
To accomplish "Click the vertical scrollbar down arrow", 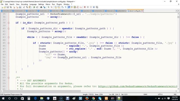I will 178,89.
